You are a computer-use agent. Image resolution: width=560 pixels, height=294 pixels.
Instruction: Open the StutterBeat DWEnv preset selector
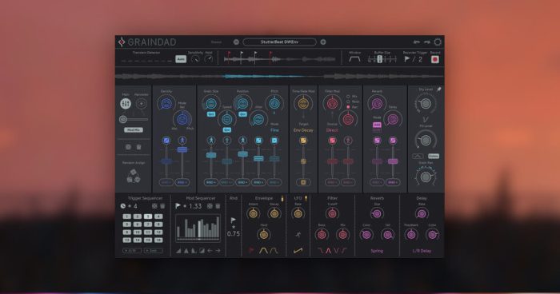279,42
